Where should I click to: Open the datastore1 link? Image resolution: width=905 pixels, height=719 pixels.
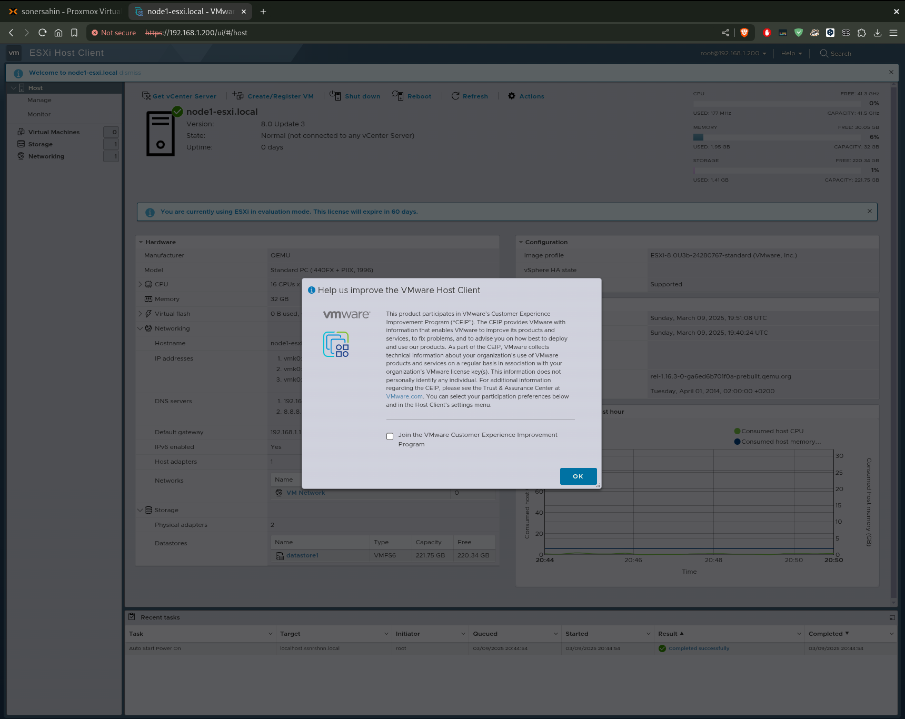[x=303, y=555]
